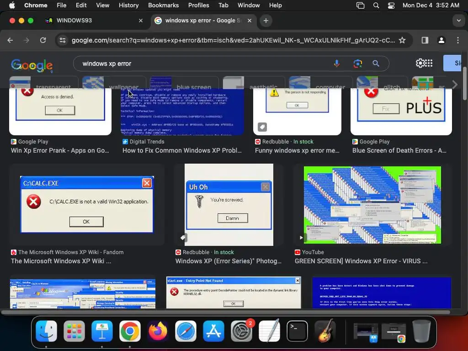
Task: Open Safari from the Dock
Action: [x=186, y=331]
